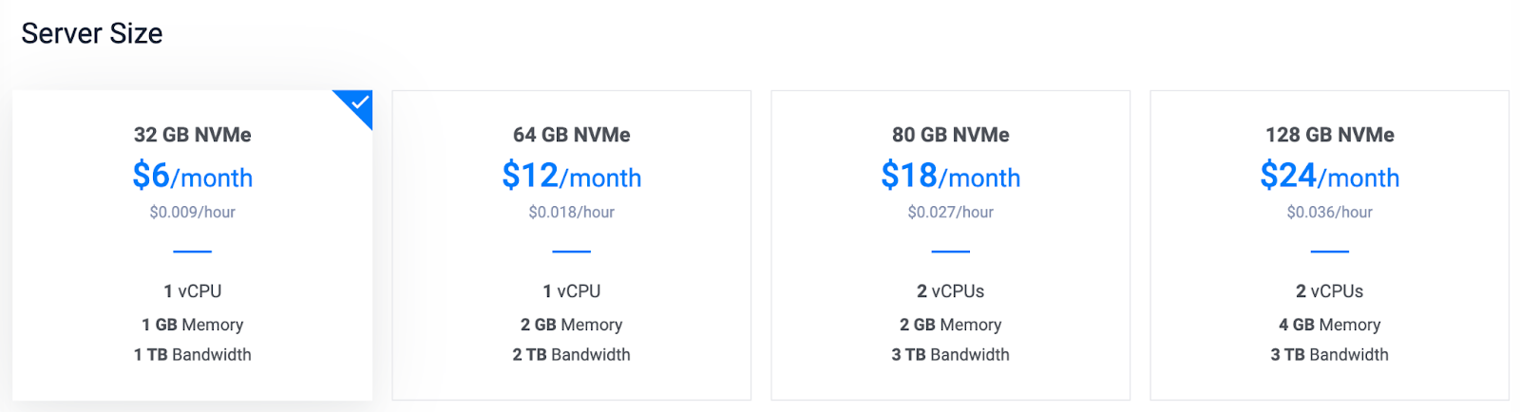Image resolution: width=1520 pixels, height=412 pixels.
Task: Click the $0.027/hour rate text
Action: [x=950, y=213]
